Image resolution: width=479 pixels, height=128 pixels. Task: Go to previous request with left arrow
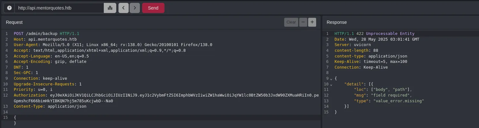click(123, 8)
